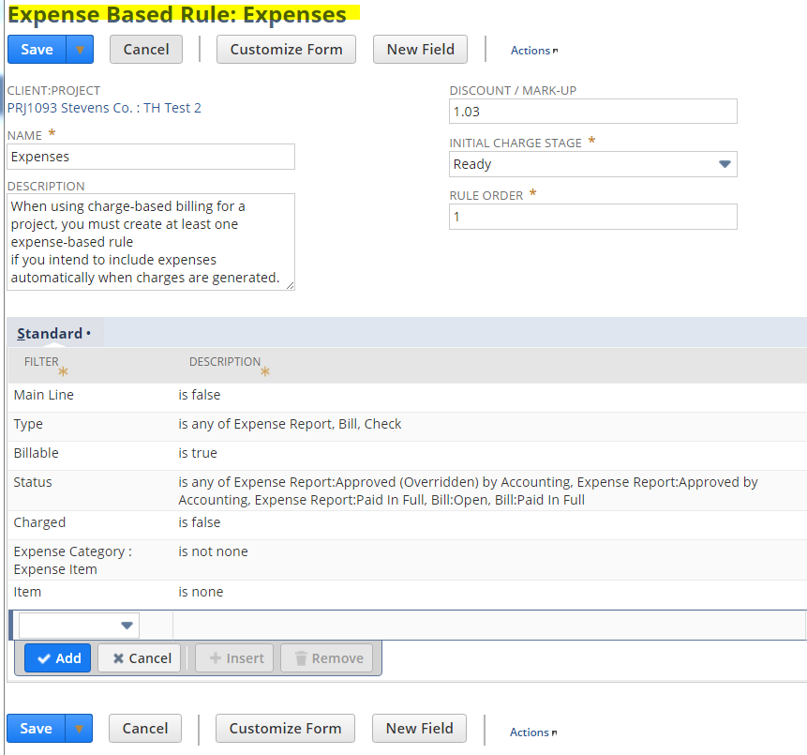The width and height of the screenshot is (807, 755).
Task: Click the Rule Order input field
Action: pyautogui.click(x=592, y=217)
